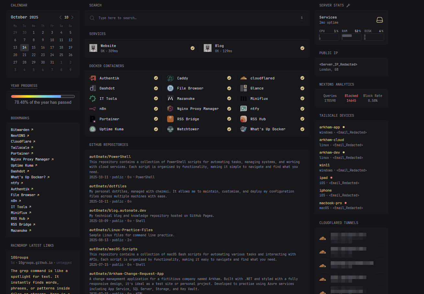The image size is (424, 294).
Task: Click the wrench icon beside Server Stats
Action: [348, 5]
